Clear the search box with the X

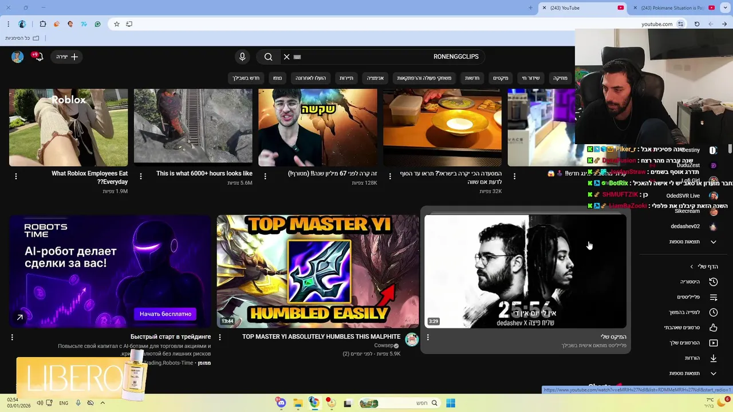[287, 57]
